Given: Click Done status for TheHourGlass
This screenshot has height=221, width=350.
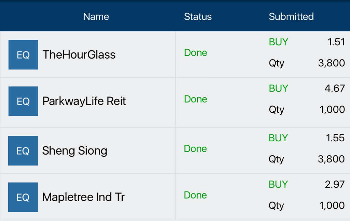Looking at the screenshot, I should pyautogui.click(x=196, y=53).
